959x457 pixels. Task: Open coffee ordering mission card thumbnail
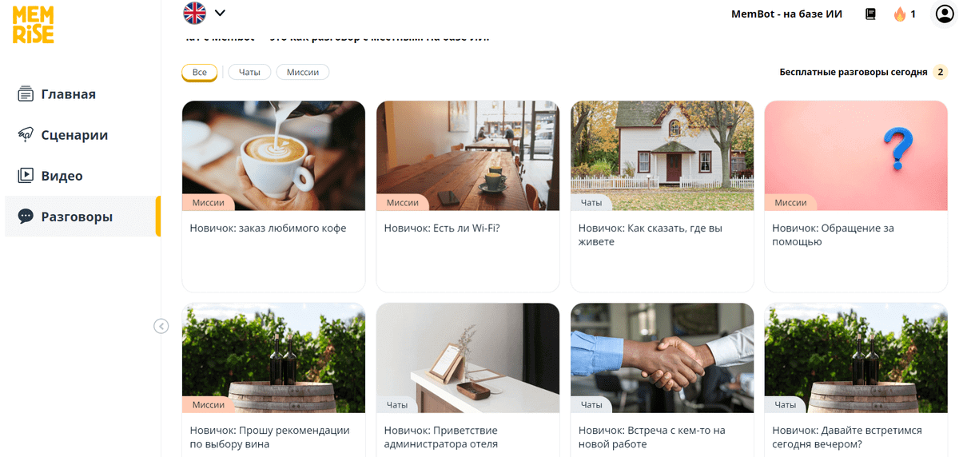pos(273,156)
